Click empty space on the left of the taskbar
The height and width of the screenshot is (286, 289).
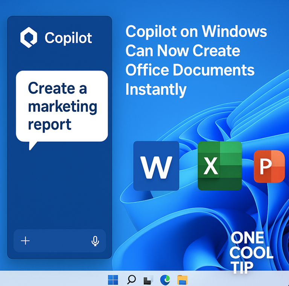tap(45, 279)
